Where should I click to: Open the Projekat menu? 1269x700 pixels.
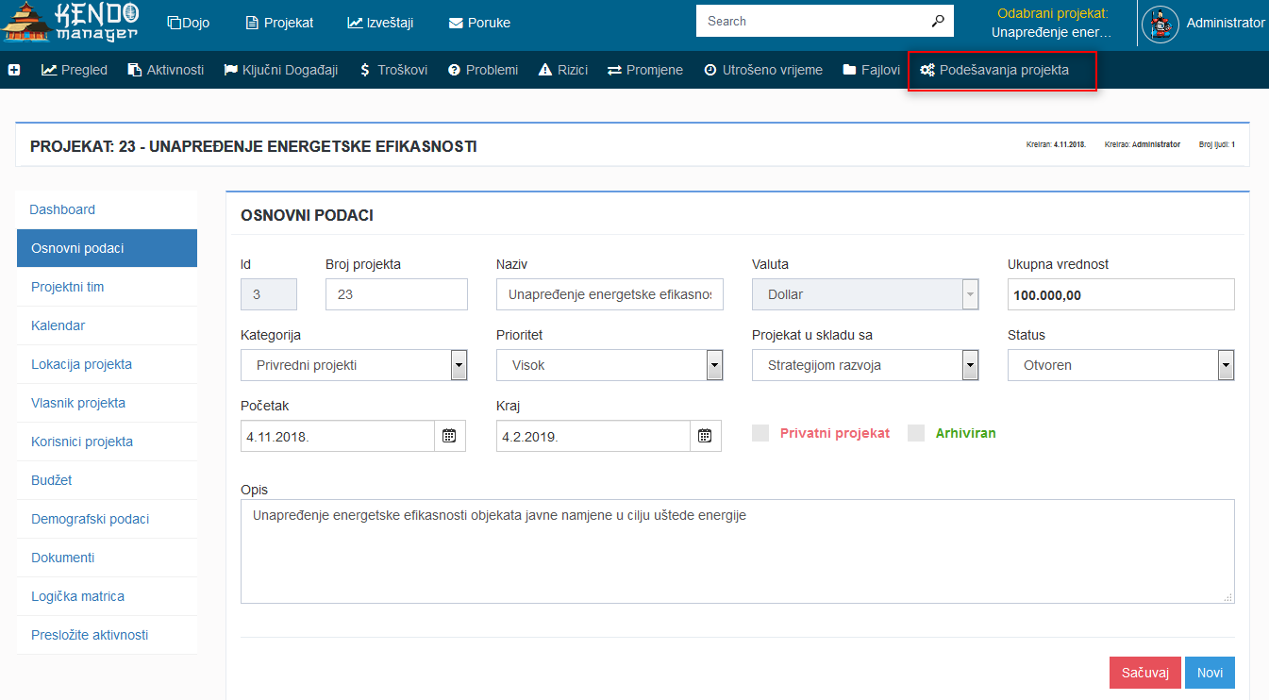[x=279, y=22]
